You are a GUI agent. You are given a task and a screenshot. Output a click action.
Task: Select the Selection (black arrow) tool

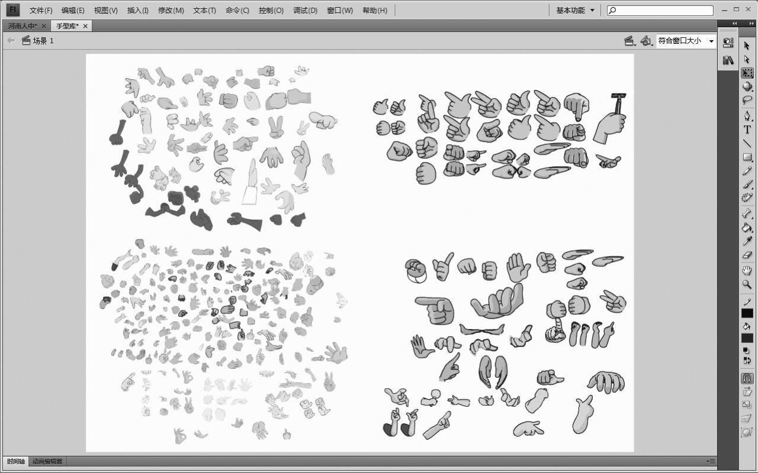click(x=747, y=46)
